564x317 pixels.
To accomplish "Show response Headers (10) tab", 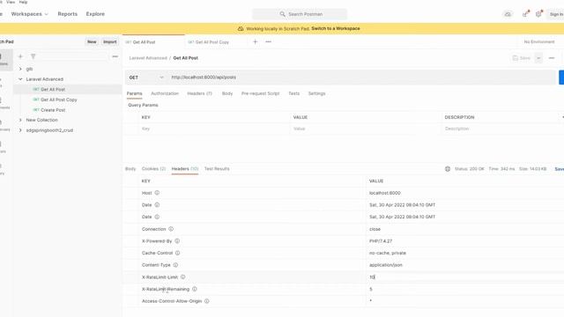I will tap(185, 168).
